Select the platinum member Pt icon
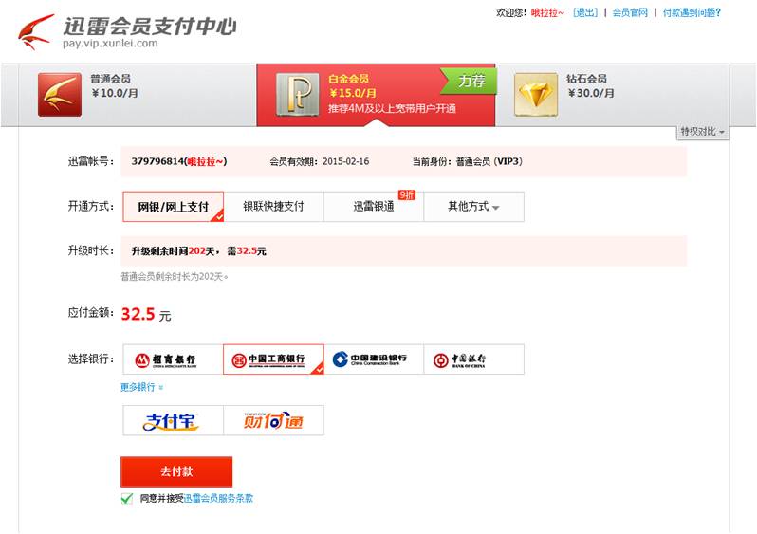The width and height of the screenshot is (757, 534). [x=298, y=95]
